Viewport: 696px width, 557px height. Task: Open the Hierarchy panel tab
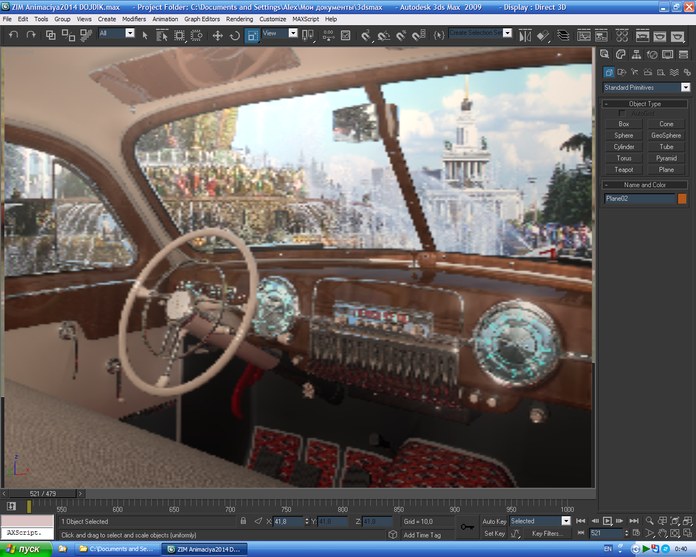pyautogui.click(x=636, y=54)
